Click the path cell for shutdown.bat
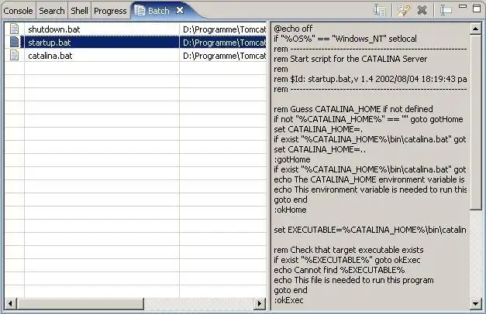Screen dimensions: 486x314 point(223,29)
